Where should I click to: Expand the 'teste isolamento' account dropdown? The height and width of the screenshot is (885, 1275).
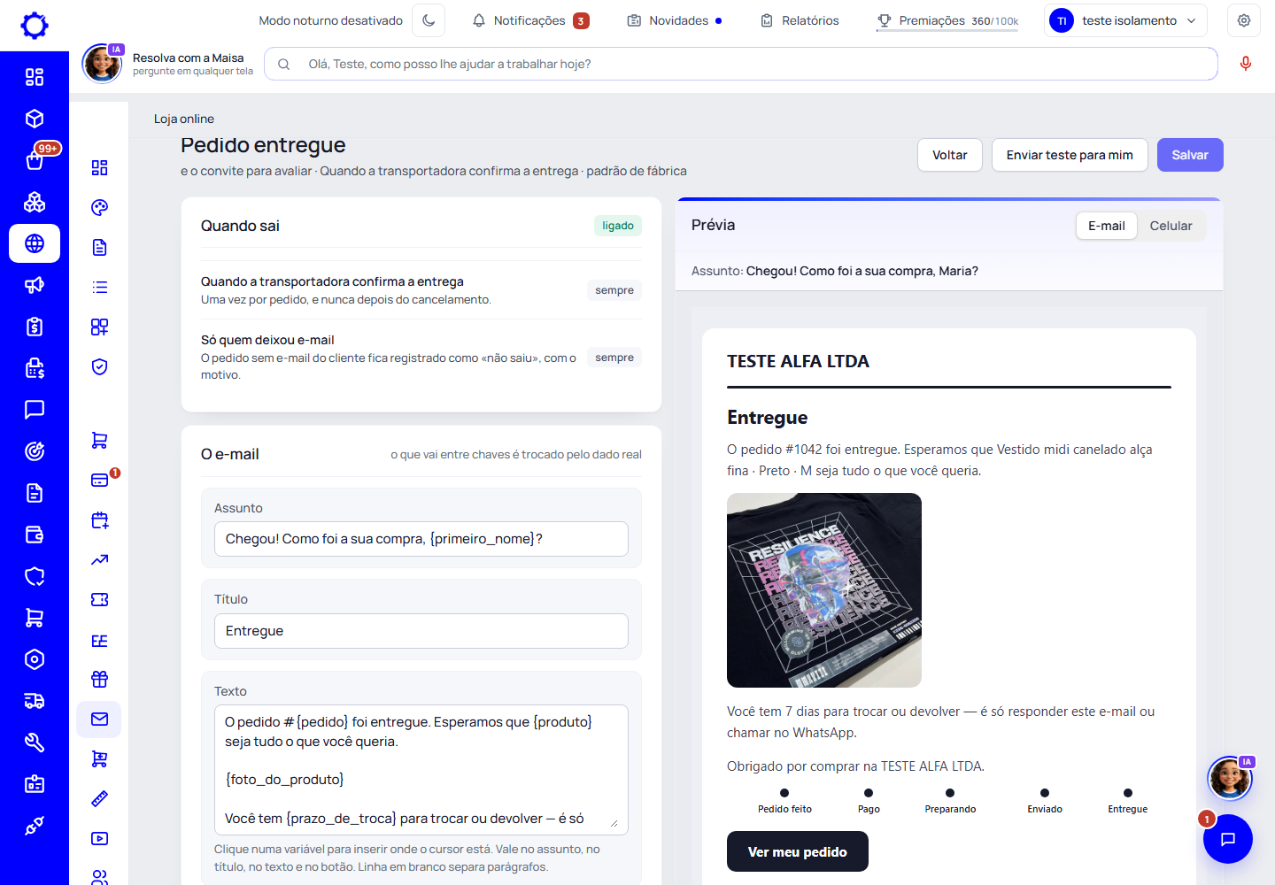point(1126,20)
